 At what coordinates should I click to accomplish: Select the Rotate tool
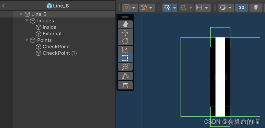pyautogui.click(x=125, y=41)
